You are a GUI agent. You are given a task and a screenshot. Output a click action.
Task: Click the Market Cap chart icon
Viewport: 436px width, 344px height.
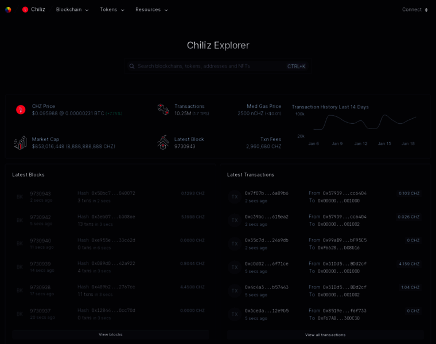[x=21, y=143]
